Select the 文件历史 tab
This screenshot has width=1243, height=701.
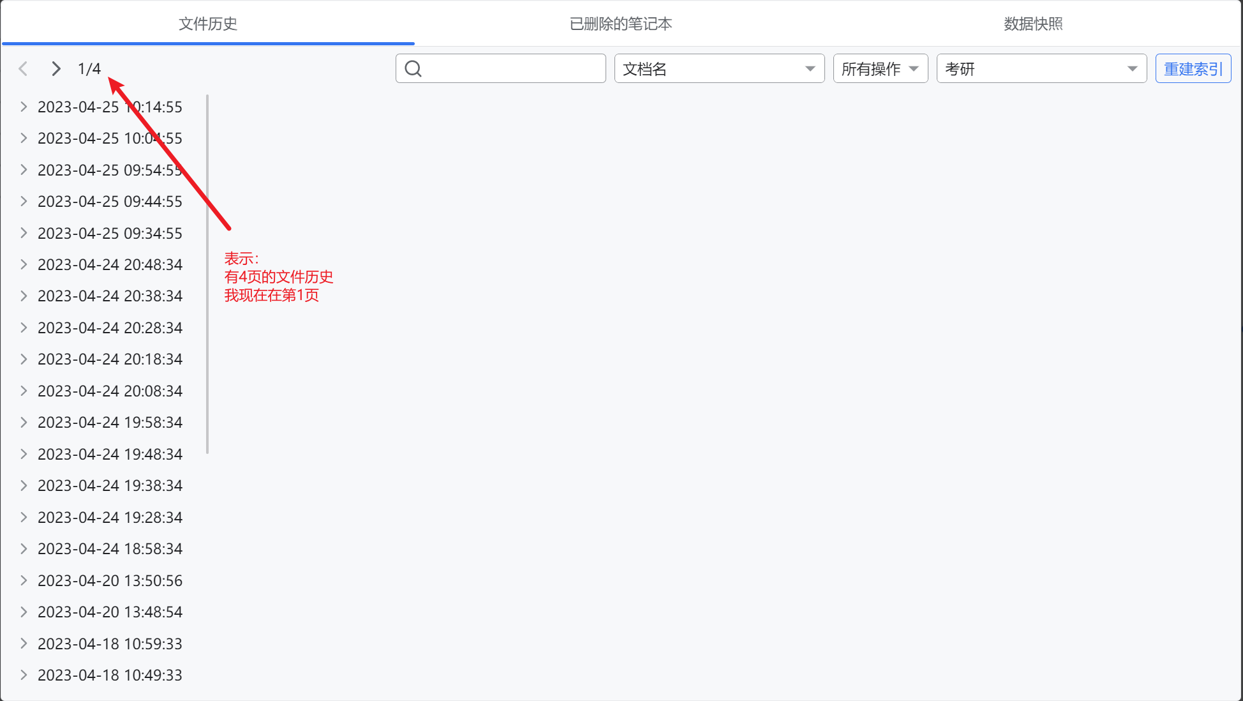click(x=208, y=24)
